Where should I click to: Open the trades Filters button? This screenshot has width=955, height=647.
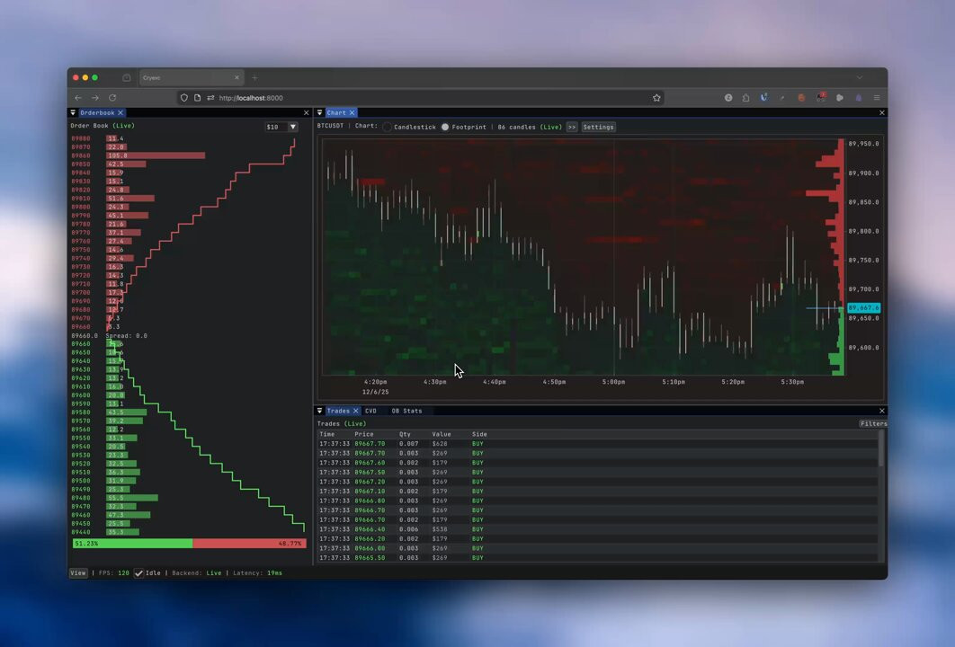[x=873, y=423]
